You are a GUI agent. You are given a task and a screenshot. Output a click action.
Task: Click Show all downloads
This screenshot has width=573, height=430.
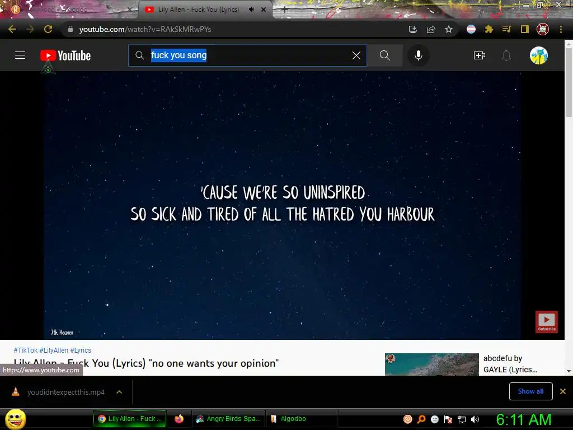(530, 391)
